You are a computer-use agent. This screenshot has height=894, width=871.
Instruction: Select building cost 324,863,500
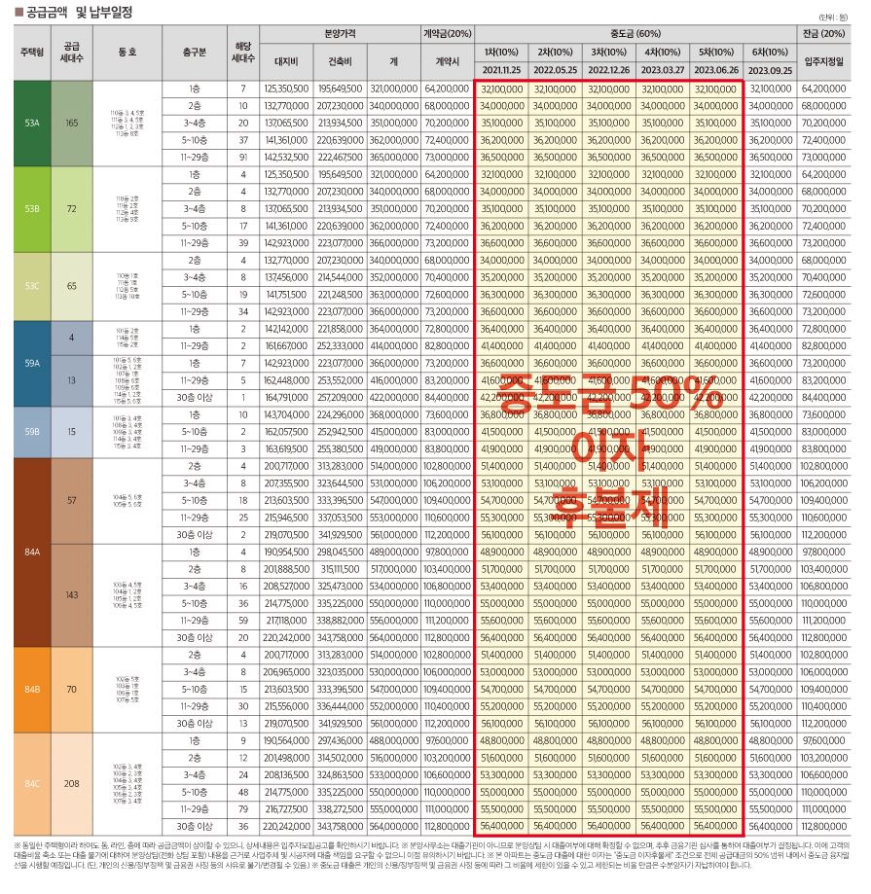coord(340,775)
